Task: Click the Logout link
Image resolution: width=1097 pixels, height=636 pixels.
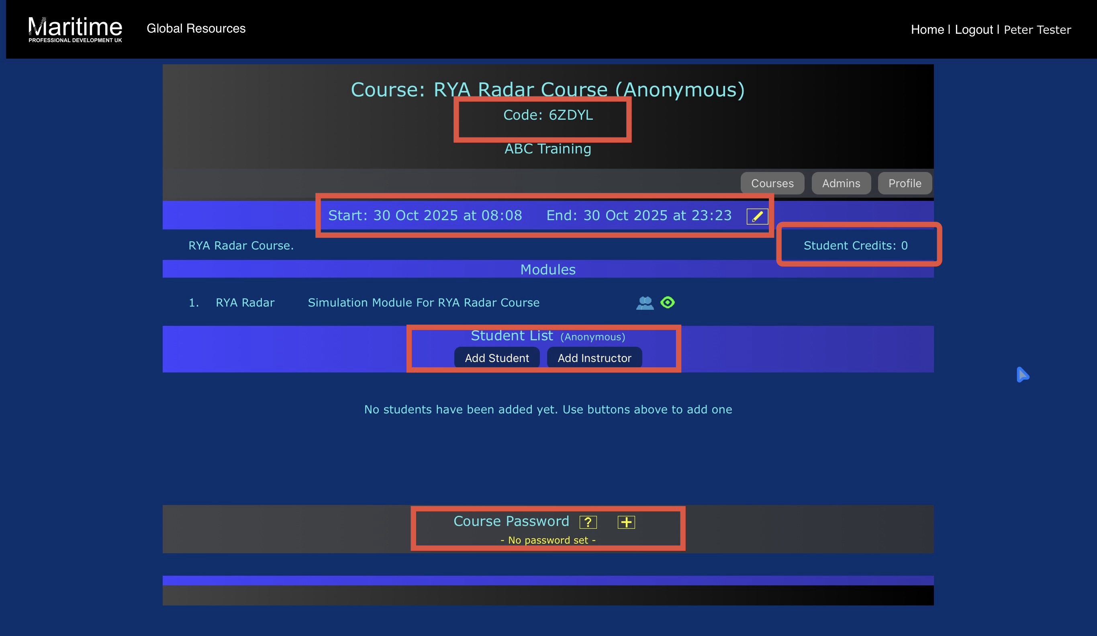Action: [x=974, y=30]
